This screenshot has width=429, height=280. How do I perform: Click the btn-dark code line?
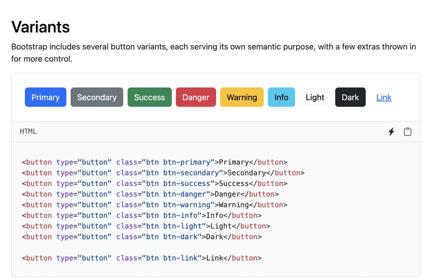142,237
